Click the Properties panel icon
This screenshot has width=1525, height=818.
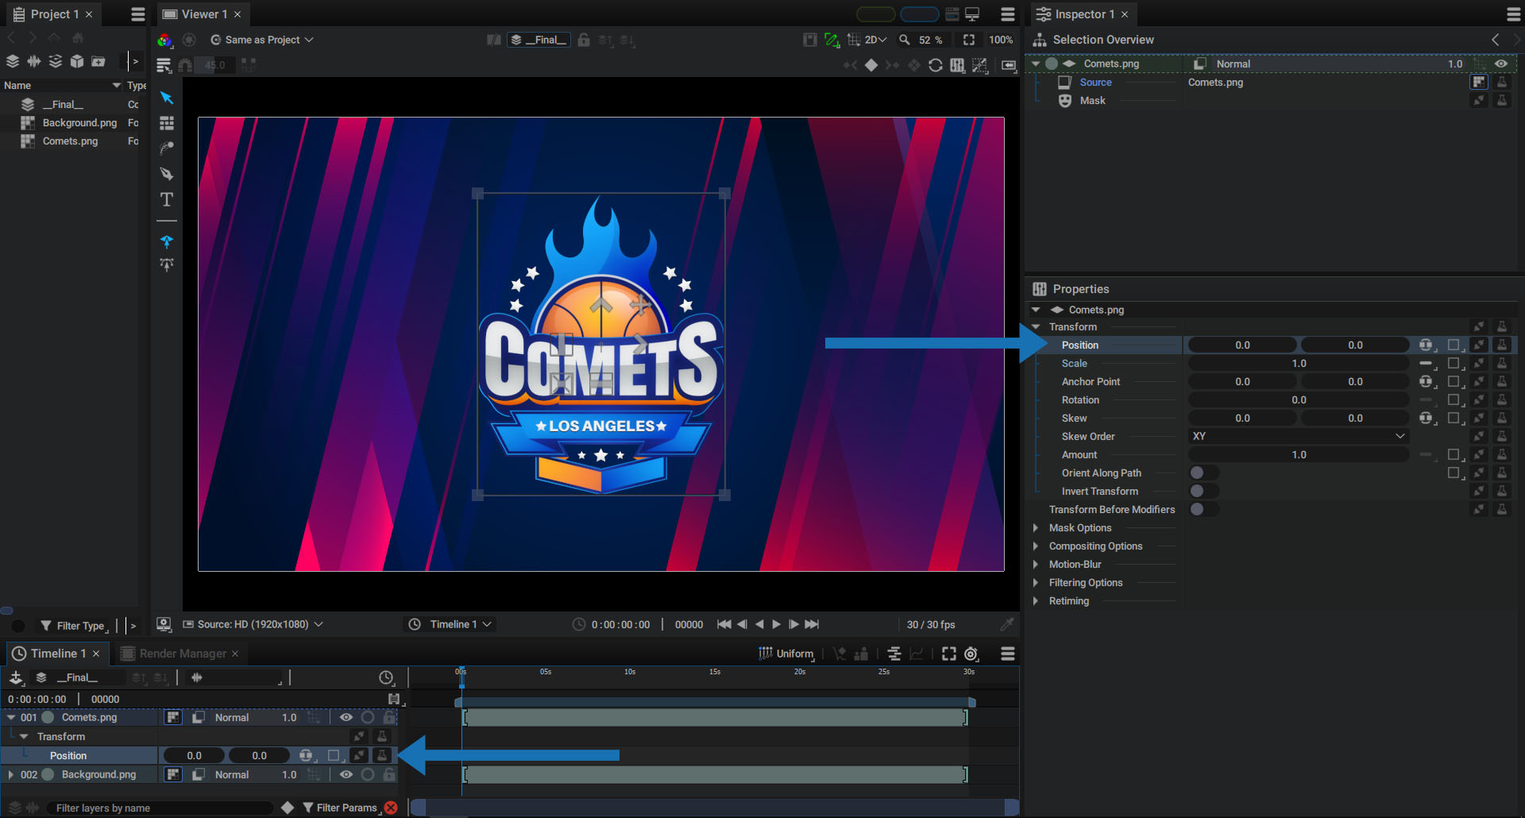pos(1039,289)
